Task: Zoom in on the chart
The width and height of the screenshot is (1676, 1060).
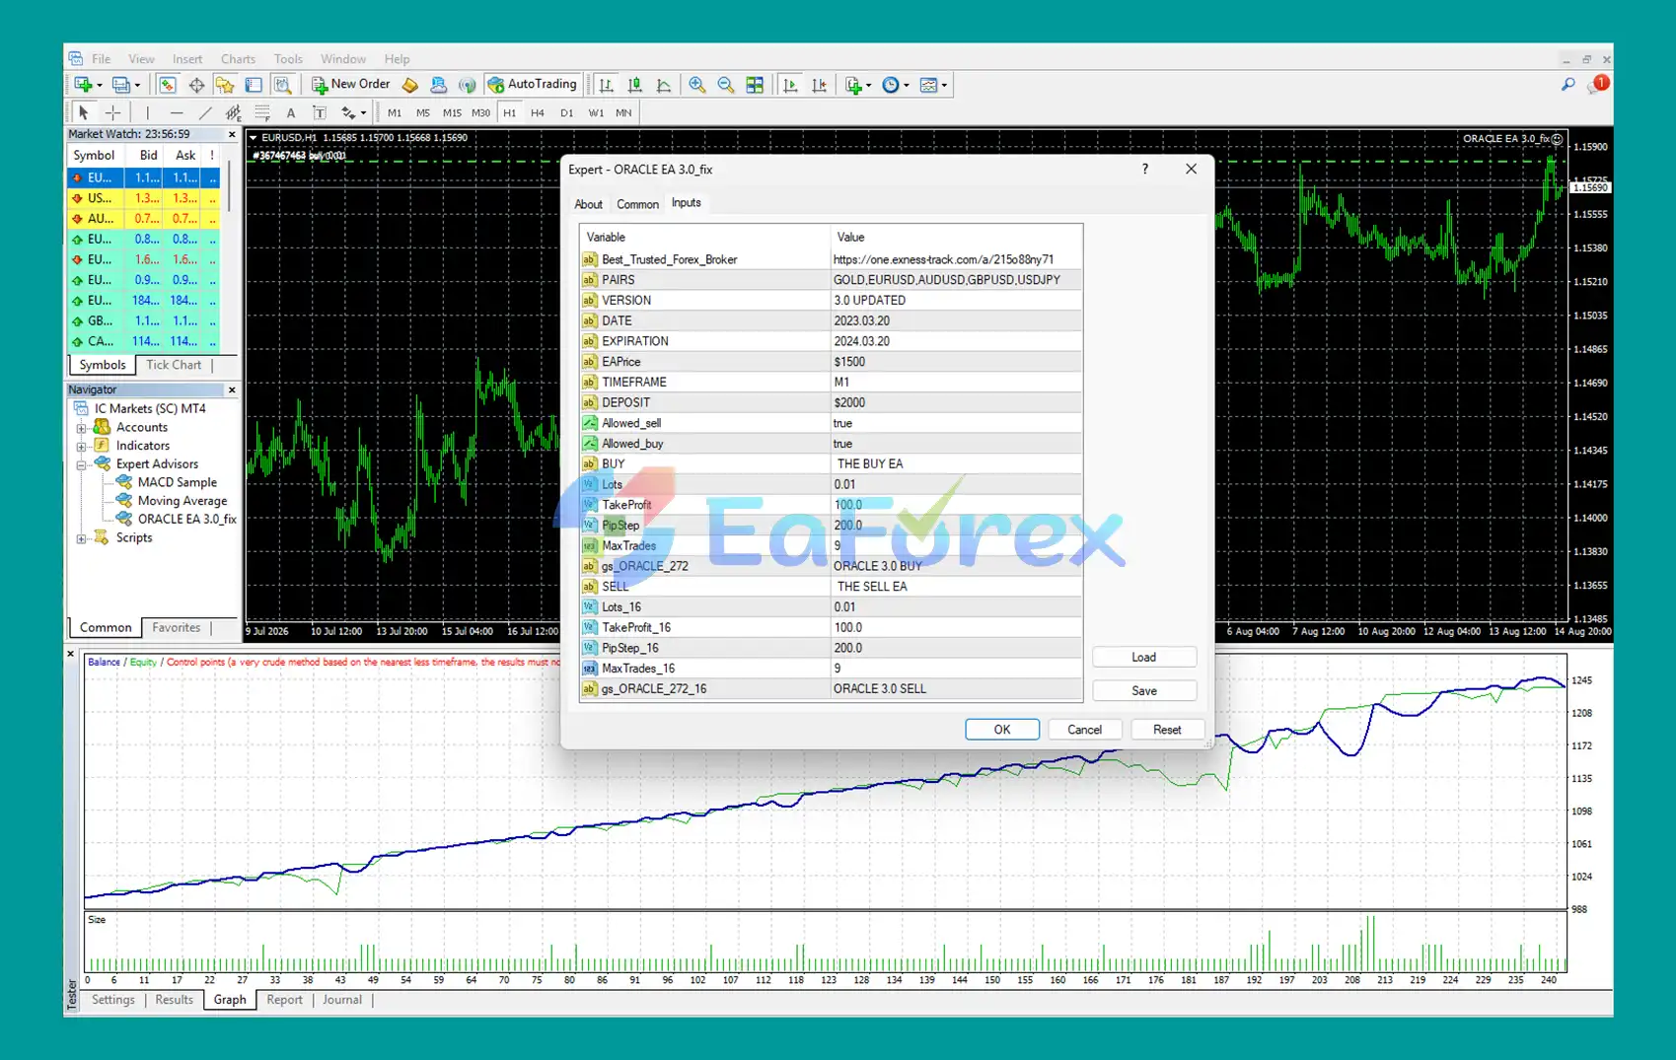Action: (x=697, y=85)
